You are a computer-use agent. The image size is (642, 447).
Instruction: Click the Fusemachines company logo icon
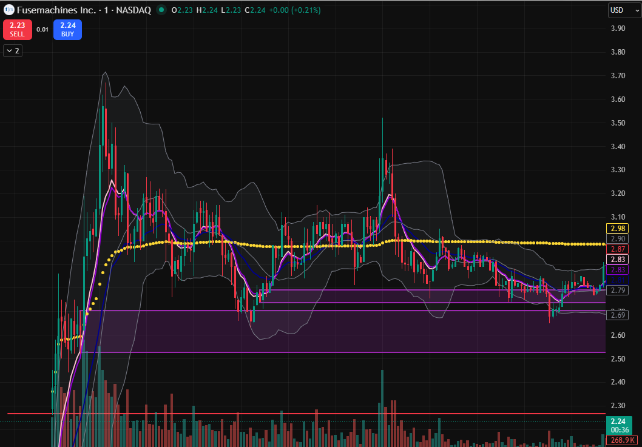(8, 10)
